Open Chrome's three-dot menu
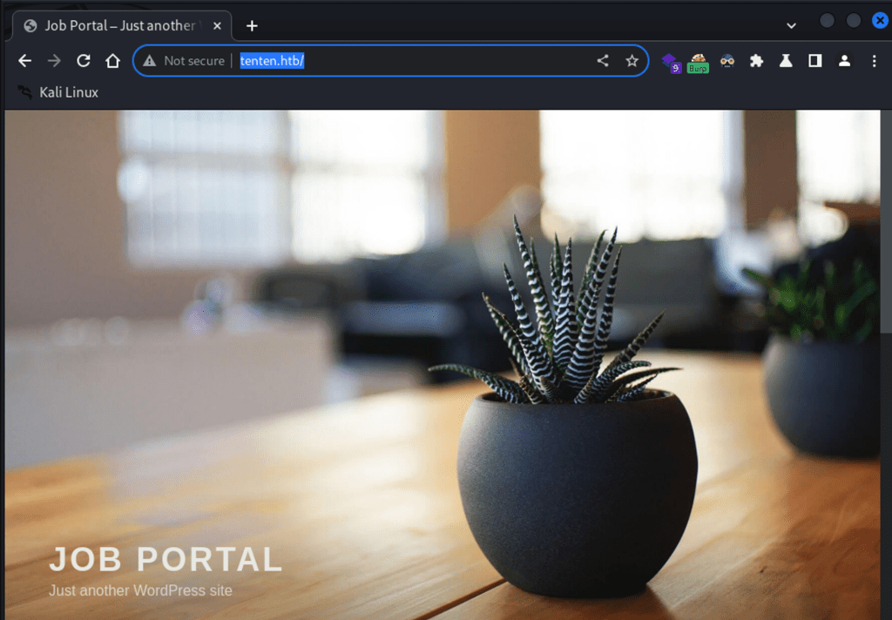This screenshot has height=620, width=892. pyautogui.click(x=874, y=61)
